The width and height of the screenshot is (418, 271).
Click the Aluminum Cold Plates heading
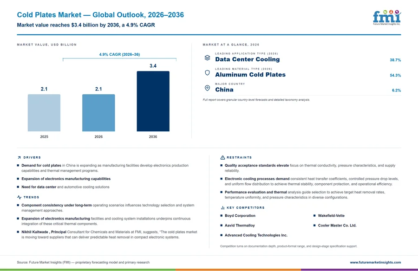coord(250,75)
